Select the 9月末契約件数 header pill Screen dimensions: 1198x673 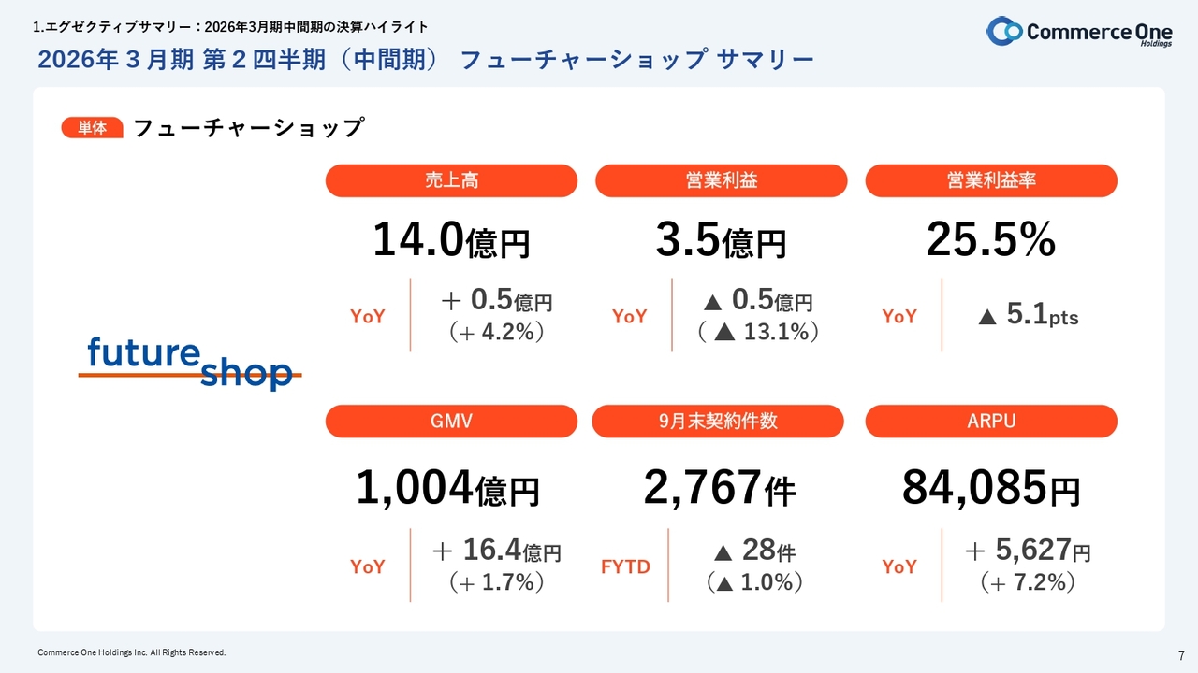pos(718,422)
